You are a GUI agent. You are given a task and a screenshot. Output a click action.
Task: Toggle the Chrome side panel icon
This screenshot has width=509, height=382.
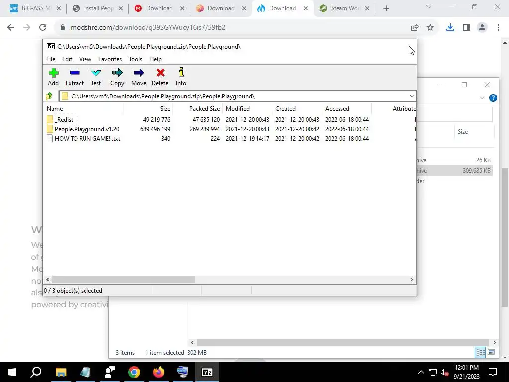tap(466, 28)
